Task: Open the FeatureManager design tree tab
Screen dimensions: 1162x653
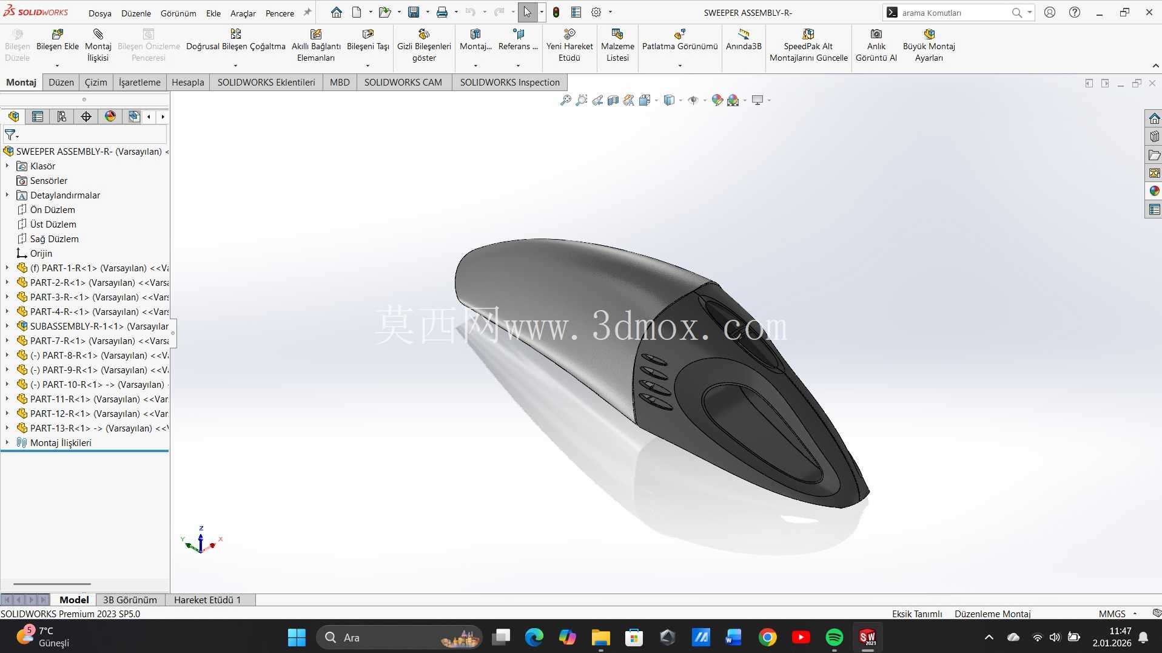Action: [13, 117]
